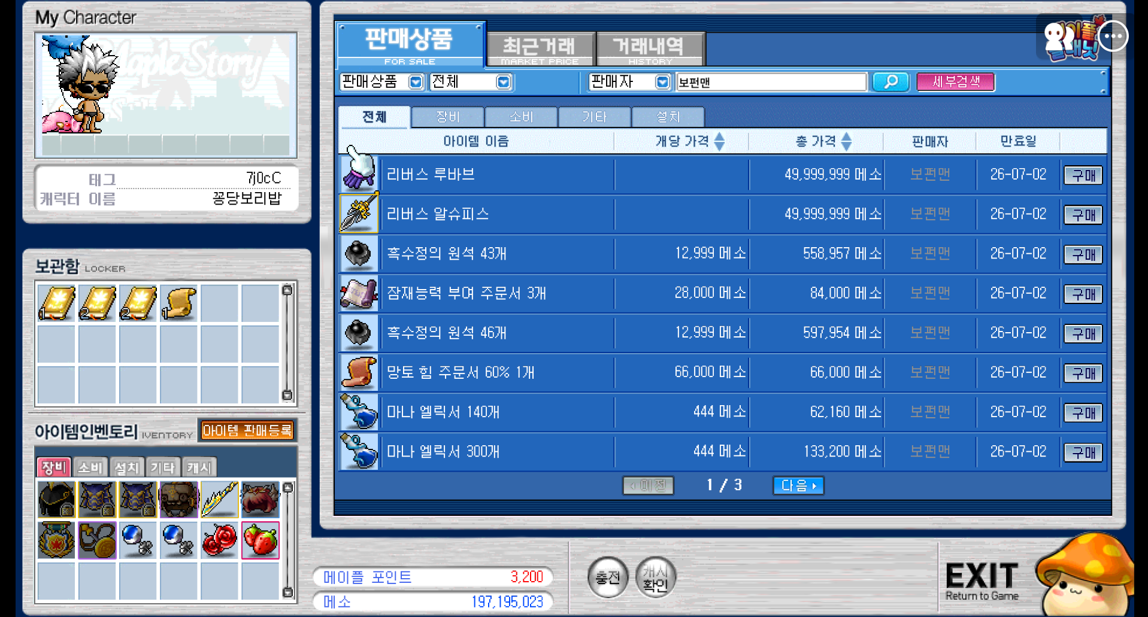Switch to the 거래내역 HISTORY tab
The height and width of the screenshot is (617, 1148).
650,48
